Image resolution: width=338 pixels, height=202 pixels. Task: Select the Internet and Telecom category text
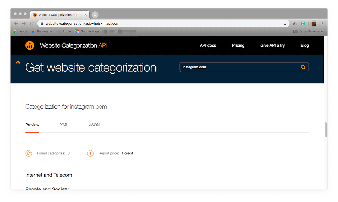pos(49,175)
